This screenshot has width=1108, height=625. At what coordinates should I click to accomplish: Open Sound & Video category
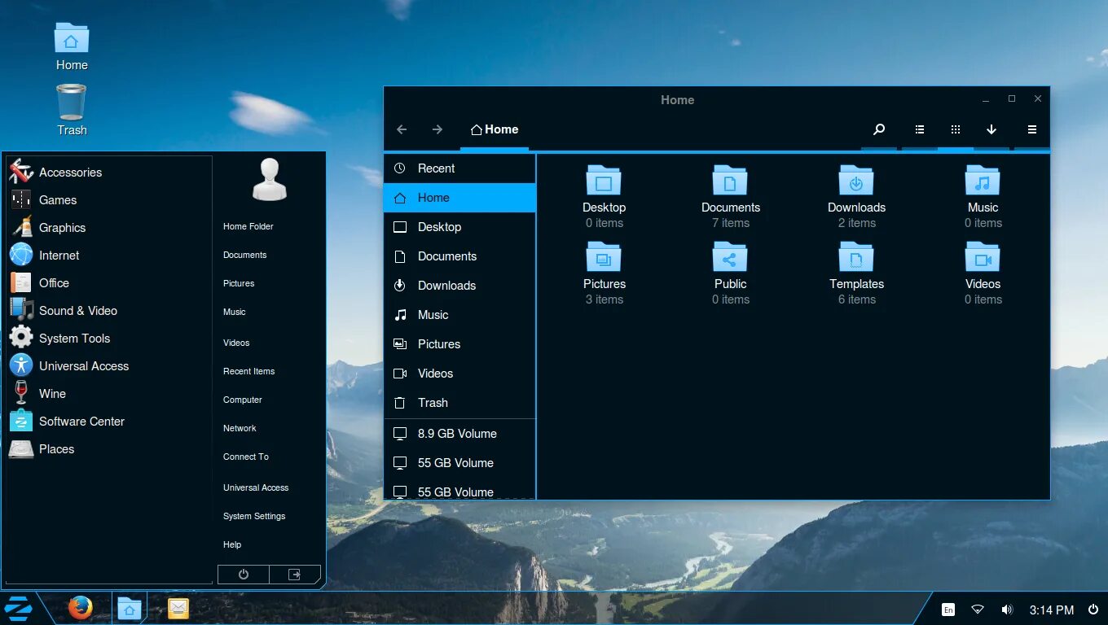(x=109, y=311)
